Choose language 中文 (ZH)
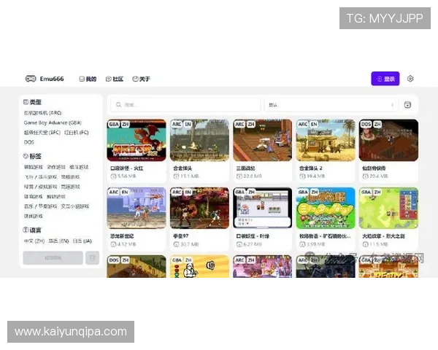 [x=34, y=241]
